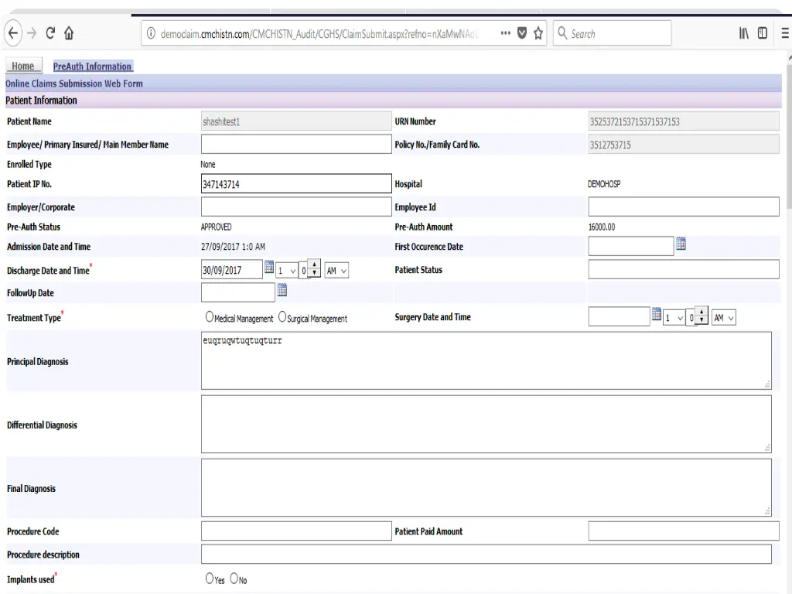Bookmark this page with the star icon
Image resolution: width=792 pixels, height=594 pixels.
538,33
